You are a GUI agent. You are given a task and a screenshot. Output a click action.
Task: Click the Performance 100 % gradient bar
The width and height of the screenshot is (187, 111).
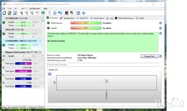86,23
